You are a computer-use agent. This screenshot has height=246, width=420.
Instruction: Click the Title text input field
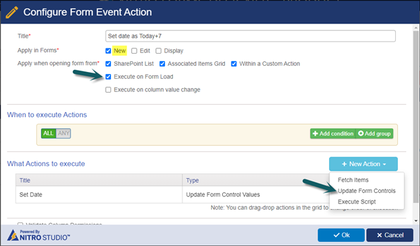pyautogui.click(x=250, y=36)
